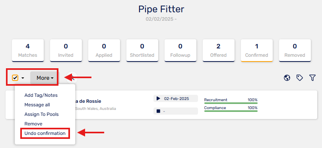Viewport: 322px width, 148px height.
Task: Expand the arrow next to select-all checkbox
Action: point(23,78)
